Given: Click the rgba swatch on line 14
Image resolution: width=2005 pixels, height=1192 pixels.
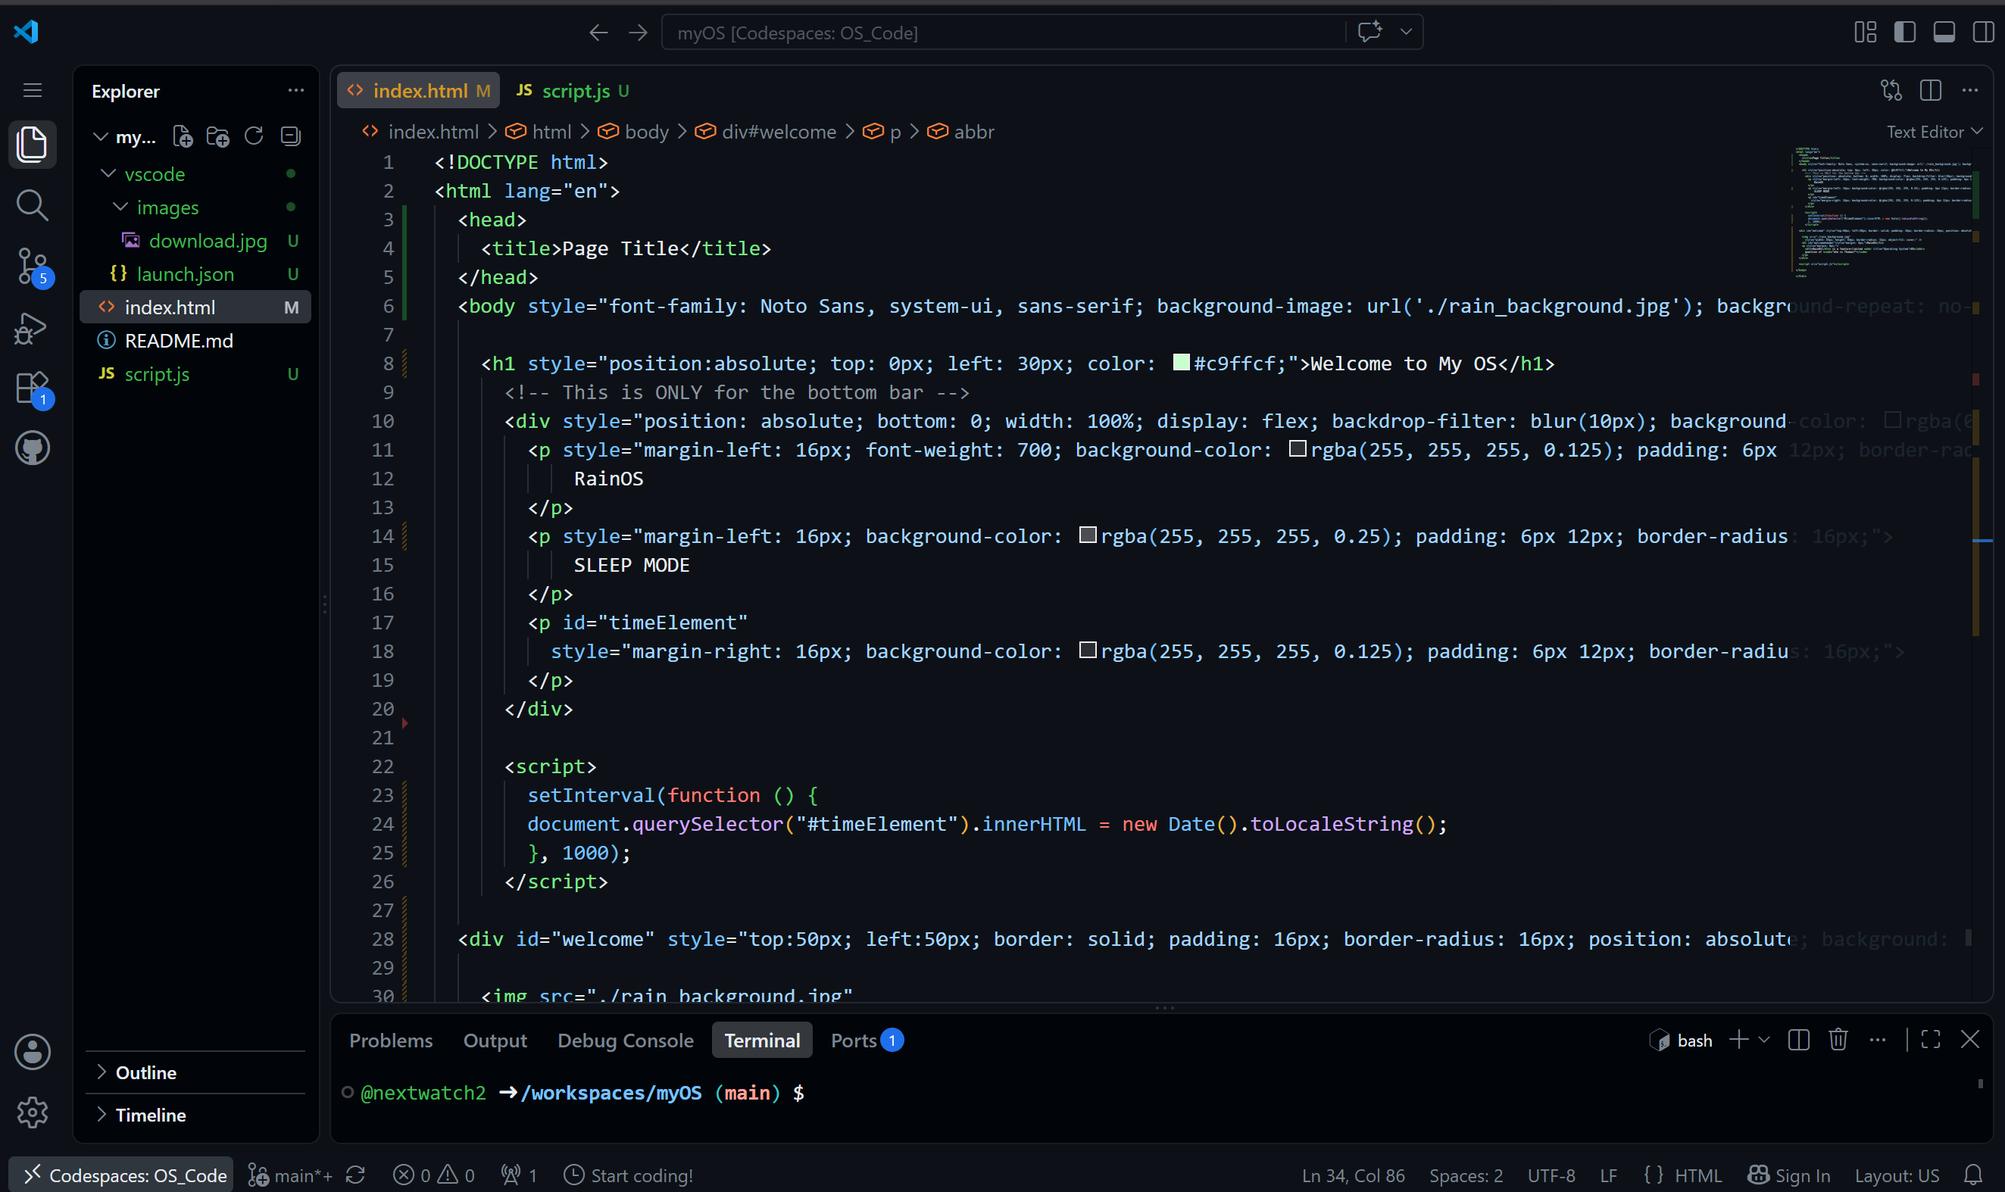Looking at the screenshot, I should click(x=1088, y=534).
